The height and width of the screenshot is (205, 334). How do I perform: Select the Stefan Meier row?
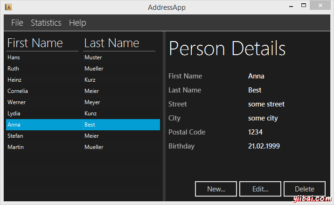[83, 136]
